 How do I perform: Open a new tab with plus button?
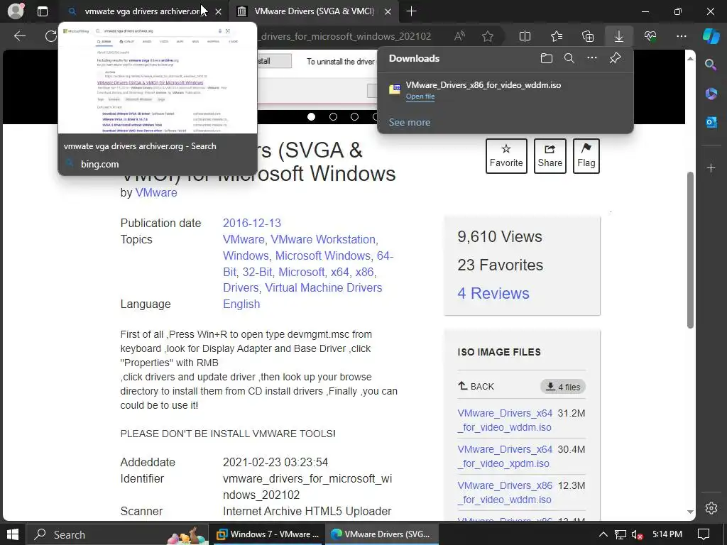point(411,11)
